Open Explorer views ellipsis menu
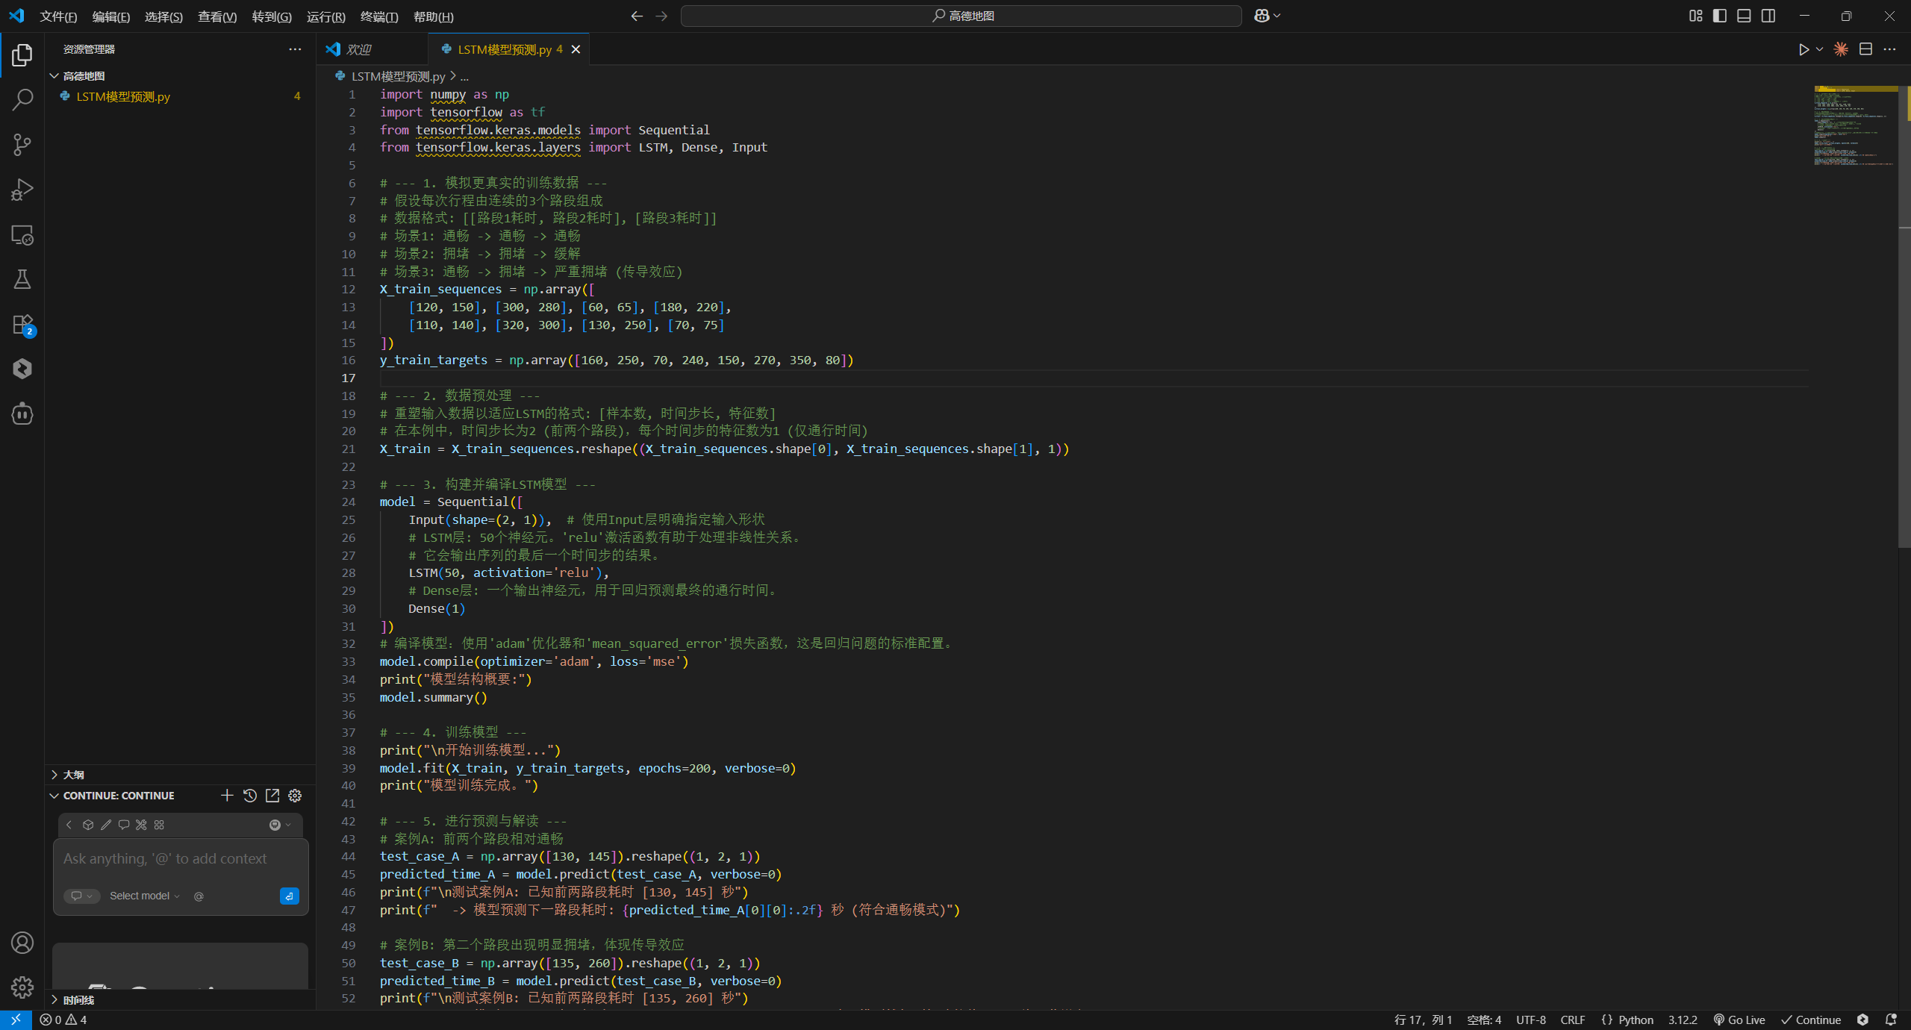The image size is (1911, 1030). point(295,49)
